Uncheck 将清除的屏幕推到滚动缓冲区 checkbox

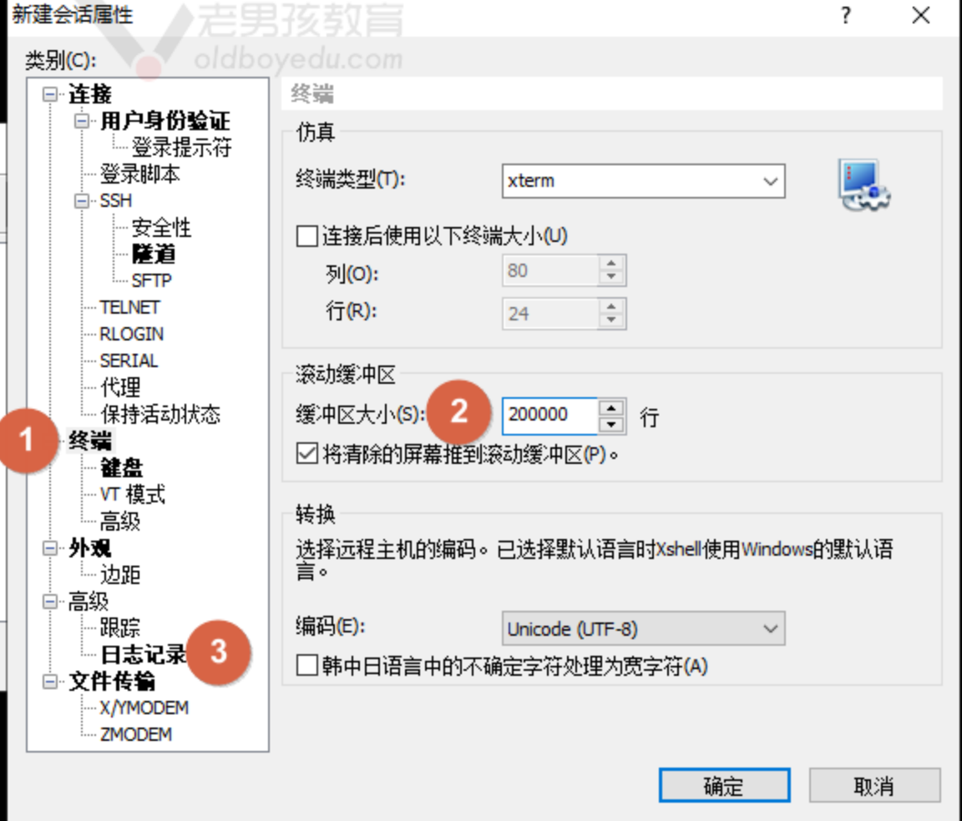click(307, 455)
